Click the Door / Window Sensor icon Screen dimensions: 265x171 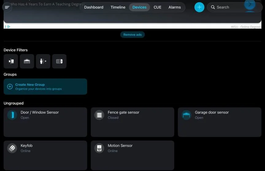tap(12, 115)
